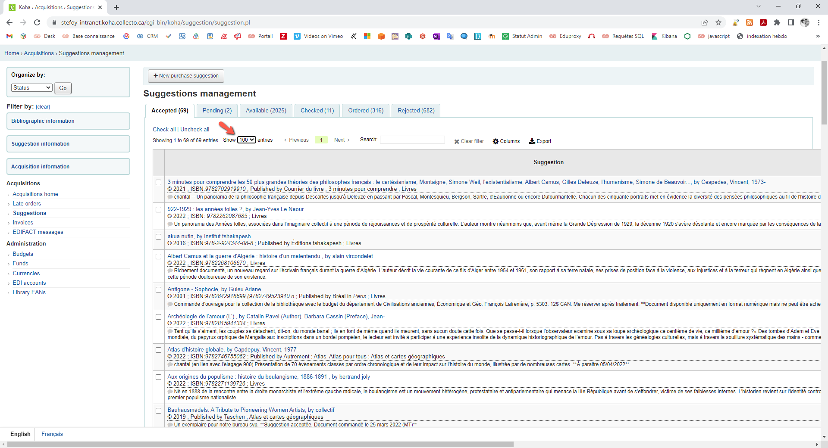The image size is (828, 448).
Task: Open the browser extensions puzzle icon
Action: [x=777, y=22]
